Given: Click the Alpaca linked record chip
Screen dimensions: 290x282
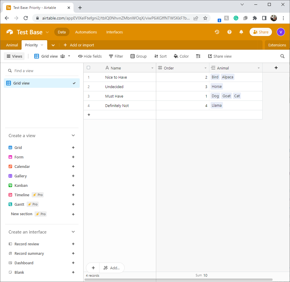Looking at the screenshot, I should (227, 77).
